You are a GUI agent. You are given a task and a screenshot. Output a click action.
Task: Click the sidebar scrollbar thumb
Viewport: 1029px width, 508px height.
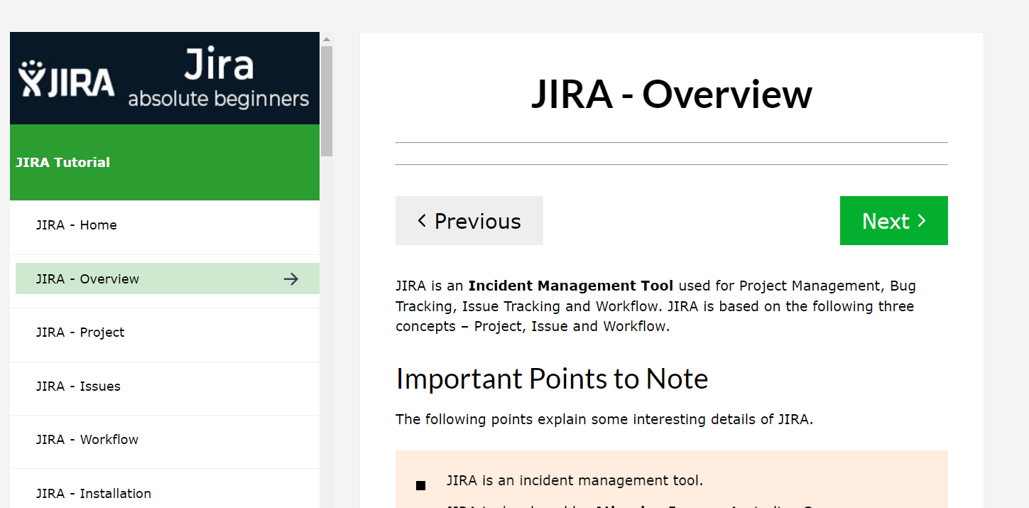pyautogui.click(x=327, y=101)
